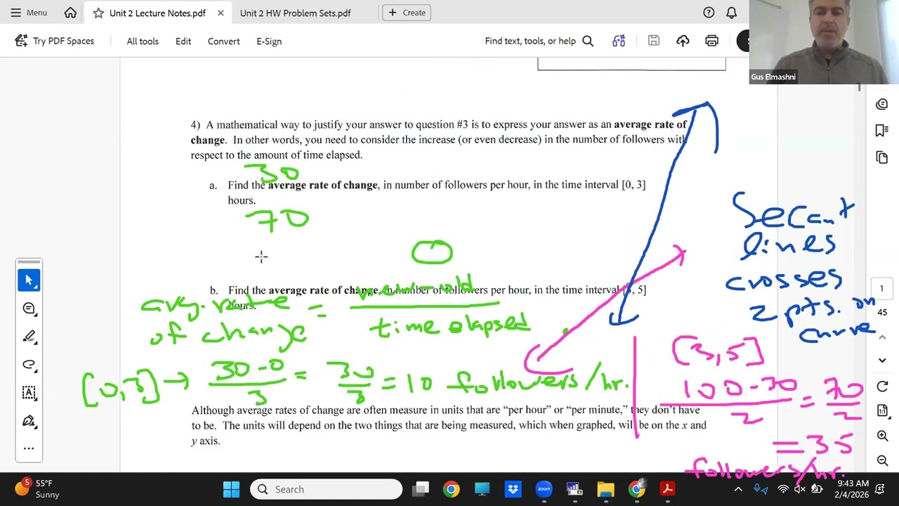Screen dimensions: 899x506
Task: Print the document
Action: (711, 41)
